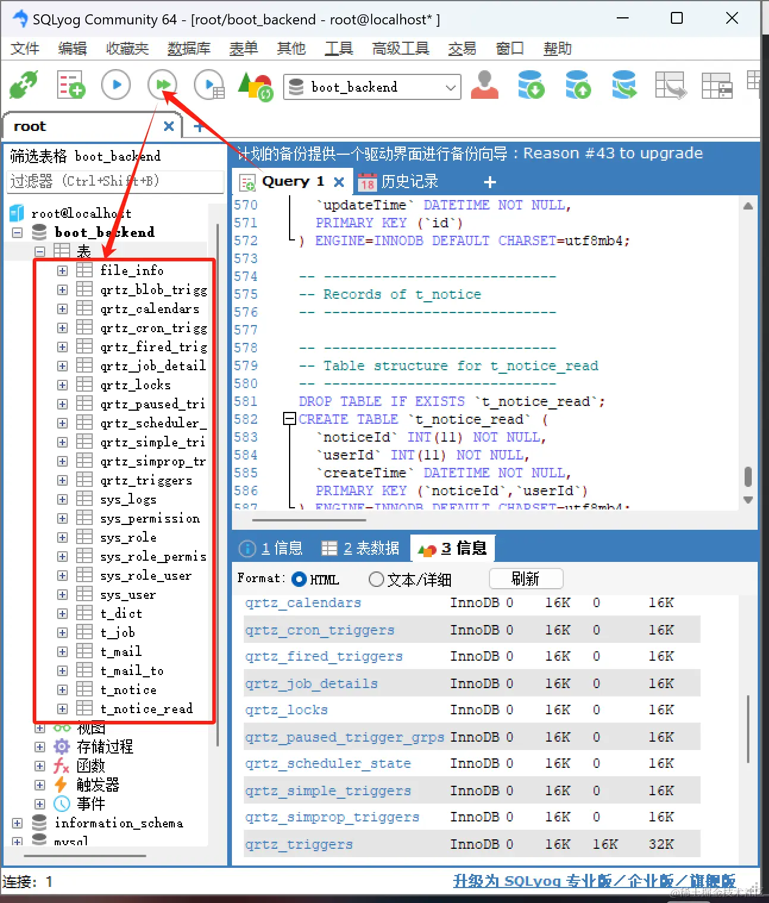Open the 帮助 menu
Viewport: 769px width, 903px height.
557,49
